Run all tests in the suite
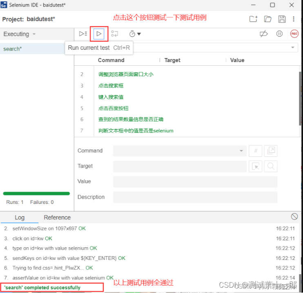This screenshot has height=293, width=303. pos(83,34)
